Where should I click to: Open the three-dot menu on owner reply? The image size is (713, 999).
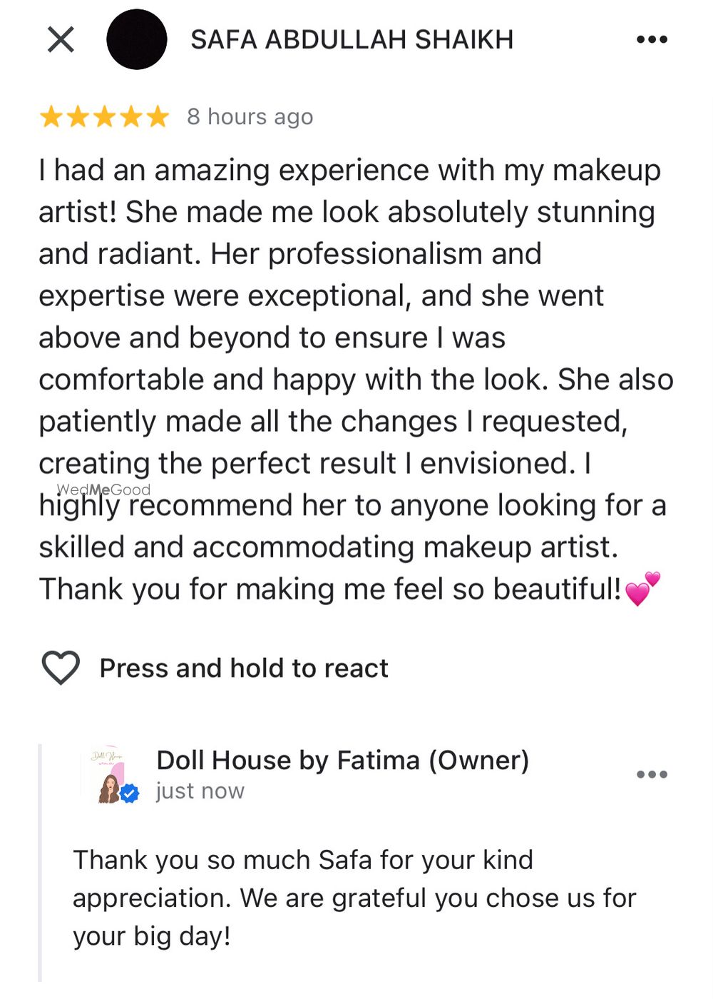point(652,774)
